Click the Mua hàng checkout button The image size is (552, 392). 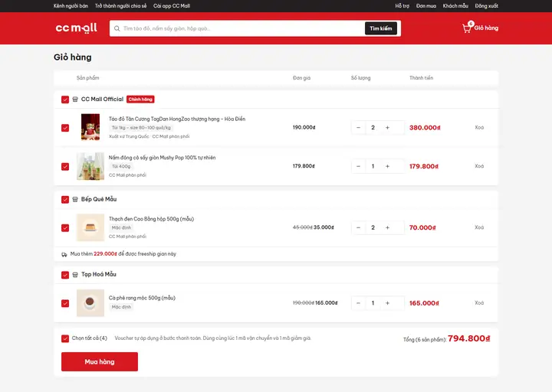tap(100, 361)
